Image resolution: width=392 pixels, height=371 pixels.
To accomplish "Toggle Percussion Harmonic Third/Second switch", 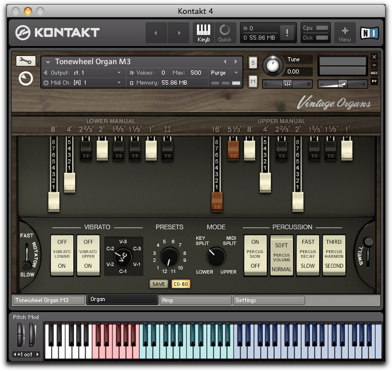I will (x=334, y=254).
